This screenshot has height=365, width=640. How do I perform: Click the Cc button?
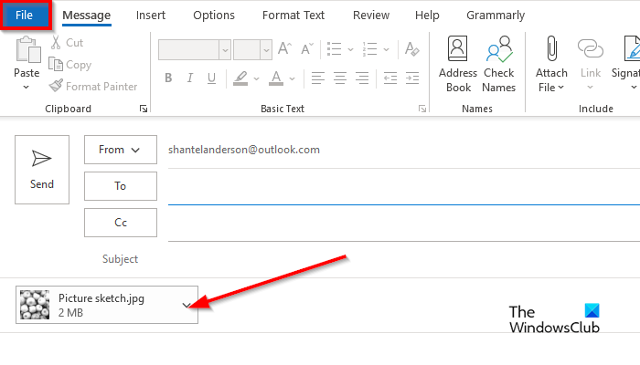click(120, 223)
